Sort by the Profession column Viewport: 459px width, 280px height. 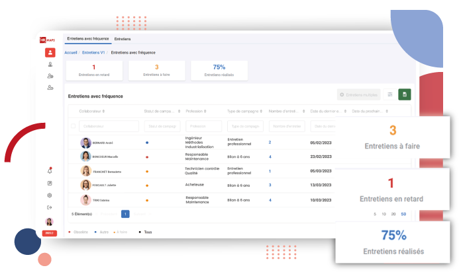(196, 111)
